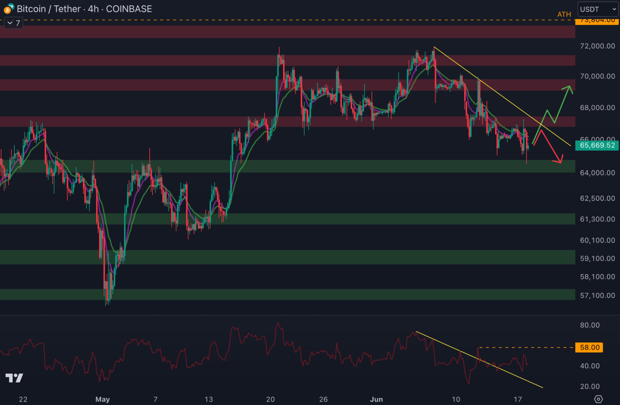Expand the collapsed indicators legend showing 7

(14, 23)
